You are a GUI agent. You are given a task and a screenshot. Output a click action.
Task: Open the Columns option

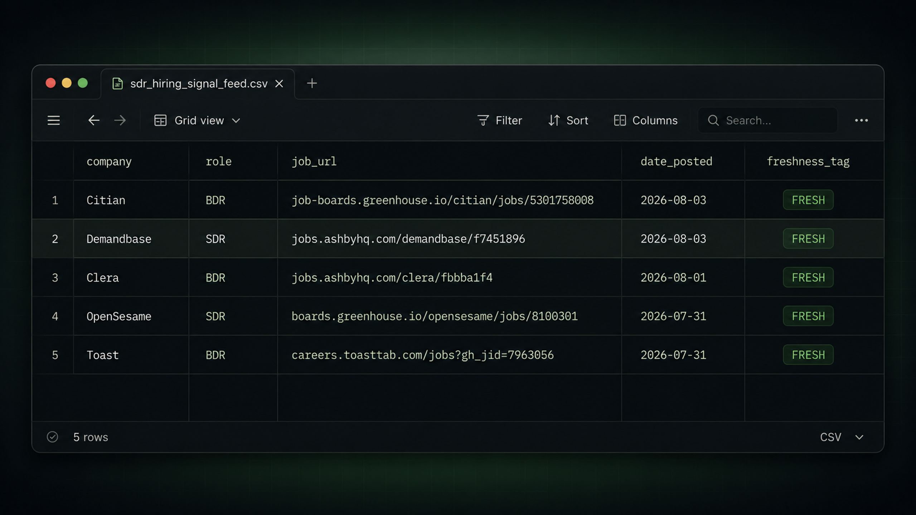pos(645,120)
